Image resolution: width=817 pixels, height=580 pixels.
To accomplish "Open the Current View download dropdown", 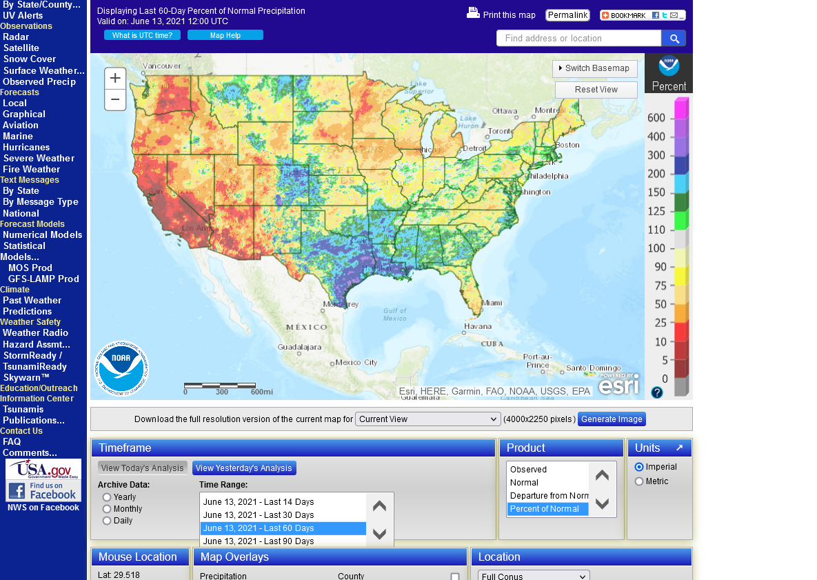I will pos(427,419).
